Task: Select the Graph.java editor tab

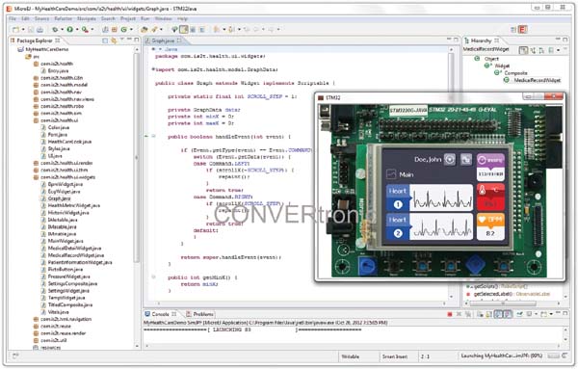Action: pos(163,40)
